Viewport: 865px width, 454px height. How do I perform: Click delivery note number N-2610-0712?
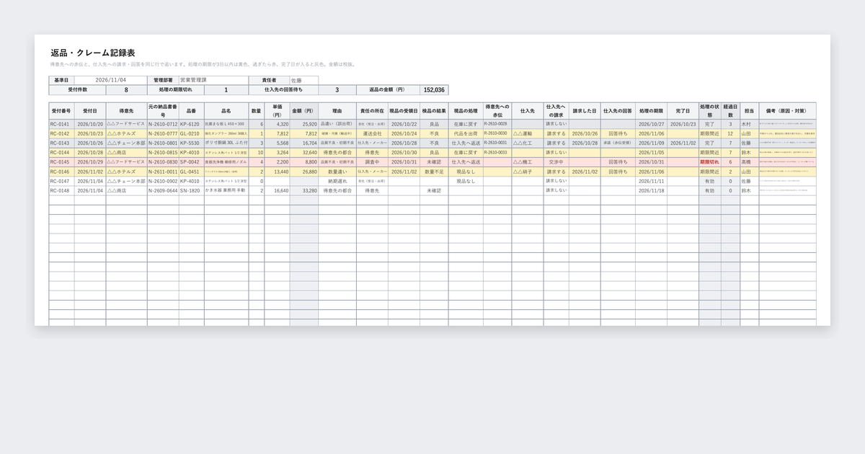[x=163, y=124]
